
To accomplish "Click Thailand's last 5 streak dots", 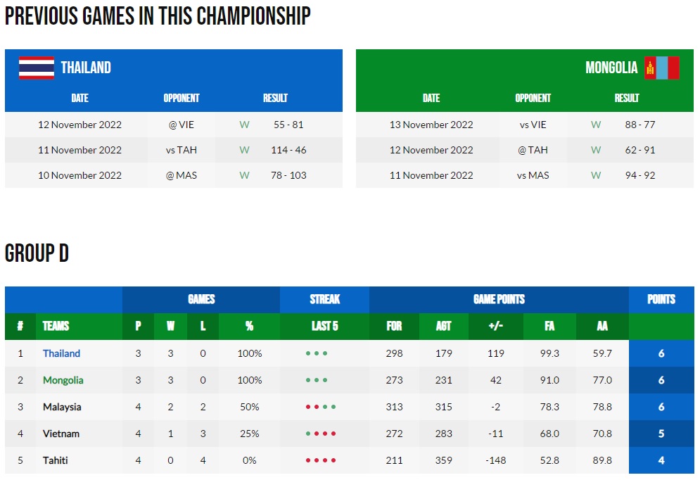I will [317, 353].
